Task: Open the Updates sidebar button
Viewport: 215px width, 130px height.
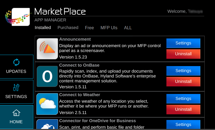Action: (x=17, y=67)
